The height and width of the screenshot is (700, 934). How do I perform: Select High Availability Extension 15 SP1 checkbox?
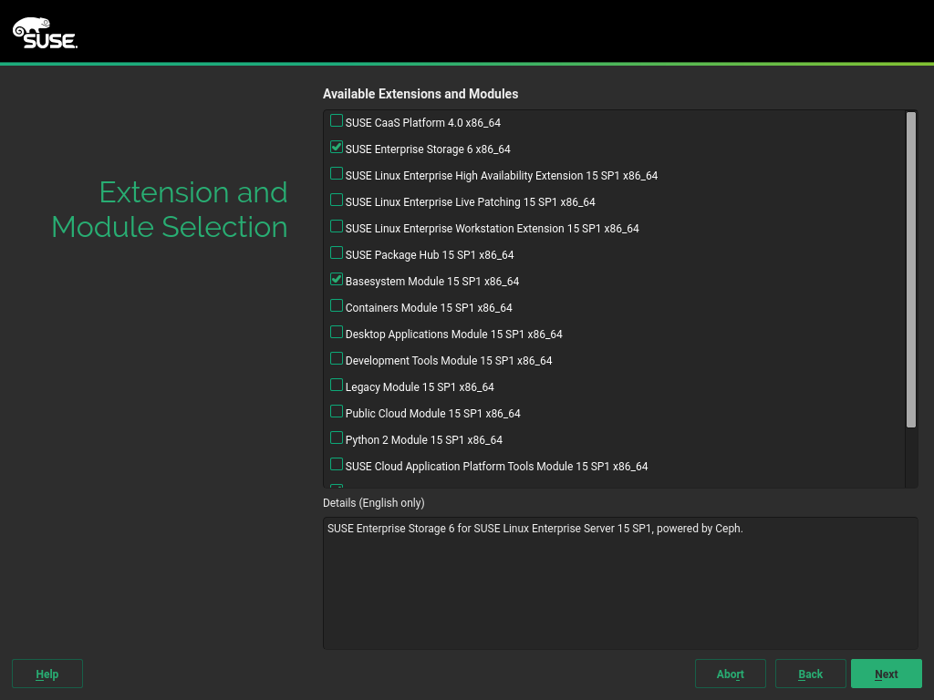337,174
